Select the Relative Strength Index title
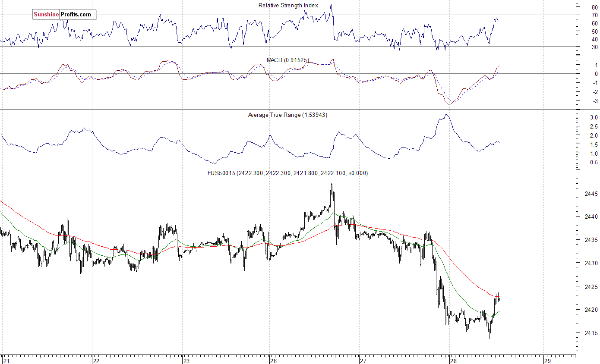Viewport: 600px width, 364px height. click(x=288, y=5)
